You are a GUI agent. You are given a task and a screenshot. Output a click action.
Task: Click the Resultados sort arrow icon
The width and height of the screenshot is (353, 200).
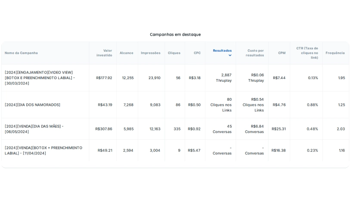230,55
